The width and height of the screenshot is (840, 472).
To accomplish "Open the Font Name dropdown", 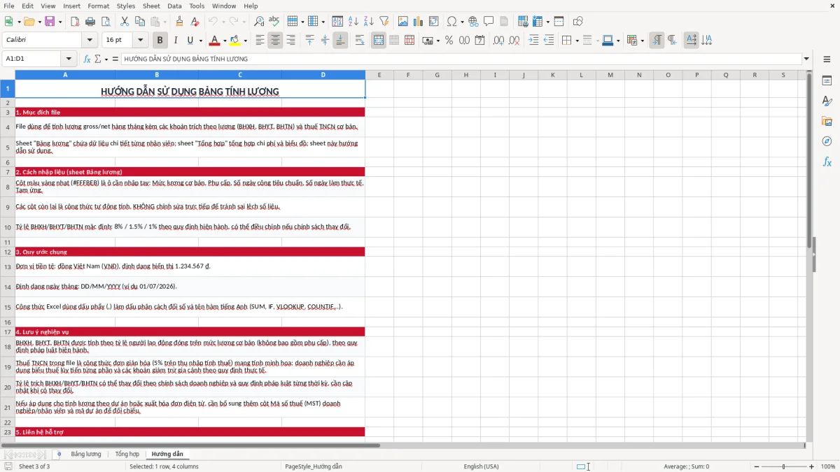I will tap(89, 40).
